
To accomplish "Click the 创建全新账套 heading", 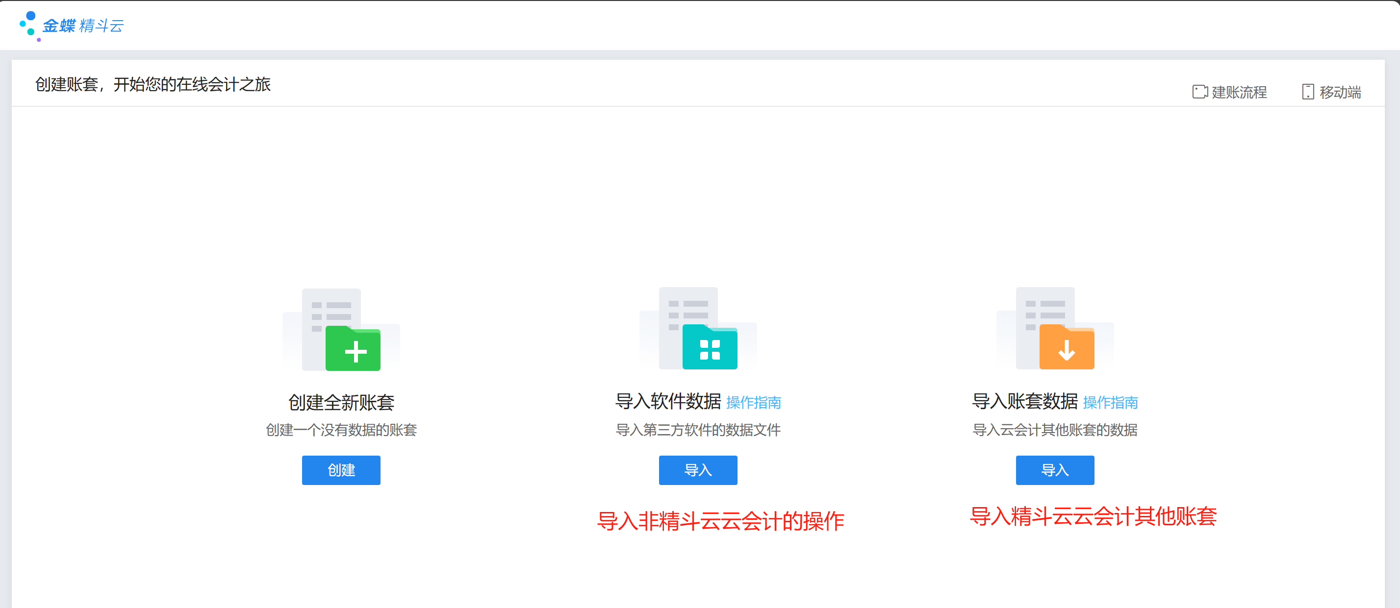I will click(341, 402).
